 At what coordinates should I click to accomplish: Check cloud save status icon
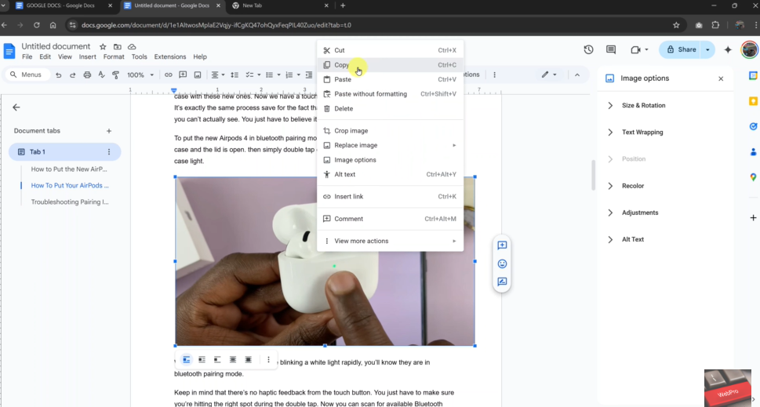(x=132, y=47)
